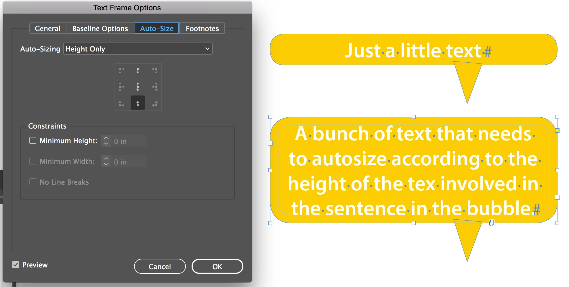
Task: Click the bottom-center handle of selected text frame
Action: (414, 223)
